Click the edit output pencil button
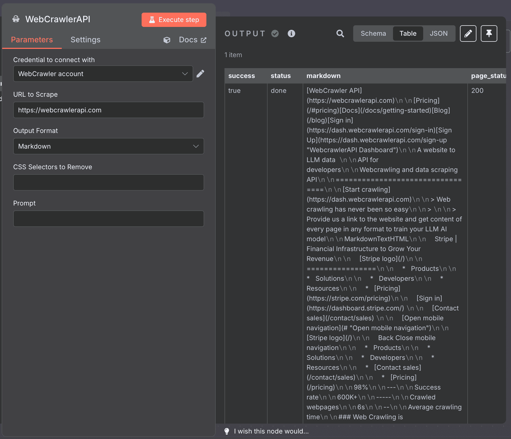This screenshot has width=511, height=439. pyautogui.click(x=468, y=34)
